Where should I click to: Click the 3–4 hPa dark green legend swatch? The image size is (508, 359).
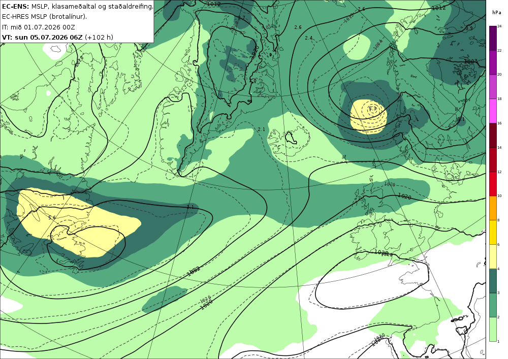tap(493, 281)
